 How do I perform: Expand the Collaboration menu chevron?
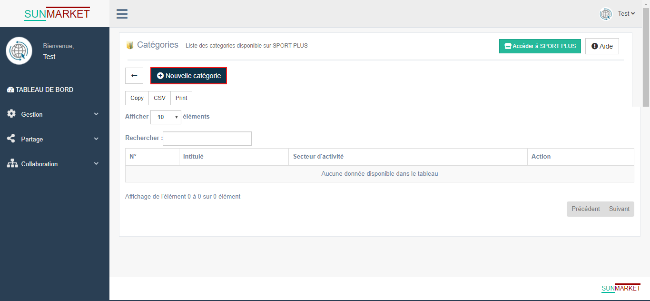pyautogui.click(x=96, y=164)
